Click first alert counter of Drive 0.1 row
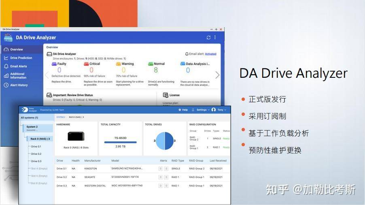 (x=160, y=169)
